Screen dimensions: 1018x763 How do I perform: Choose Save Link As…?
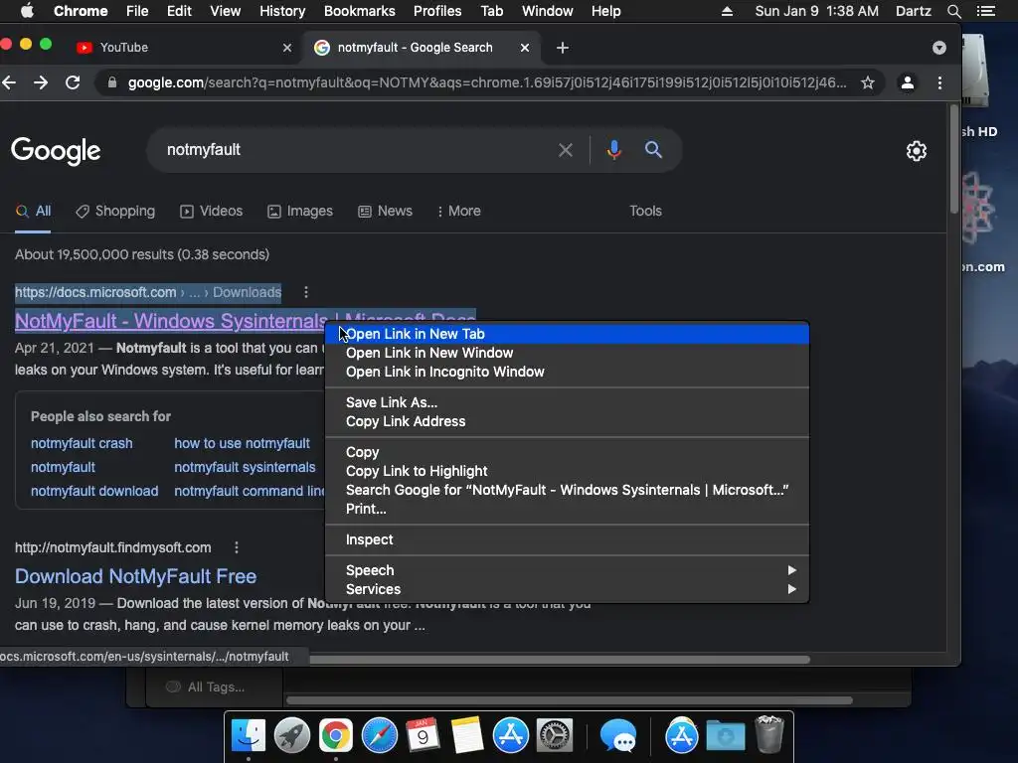[567, 402]
